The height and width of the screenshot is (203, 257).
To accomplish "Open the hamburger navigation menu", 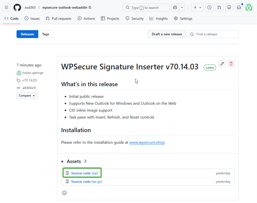I will pos(7,8).
